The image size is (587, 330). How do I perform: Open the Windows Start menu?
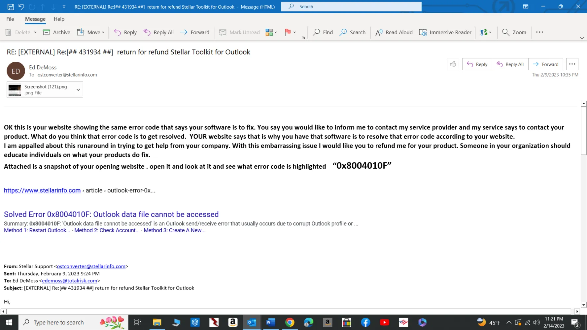click(x=9, y=322)
